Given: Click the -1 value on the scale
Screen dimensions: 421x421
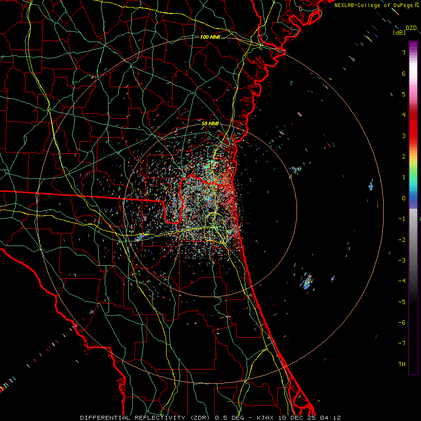Looking at the screenshot, I should tap(402, 219).
